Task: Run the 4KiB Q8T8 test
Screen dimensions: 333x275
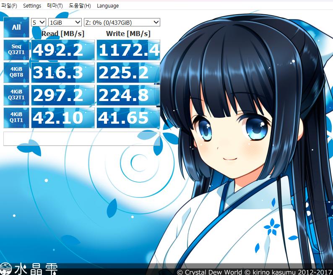Action: pyautogui.click(x=16, y=73)
